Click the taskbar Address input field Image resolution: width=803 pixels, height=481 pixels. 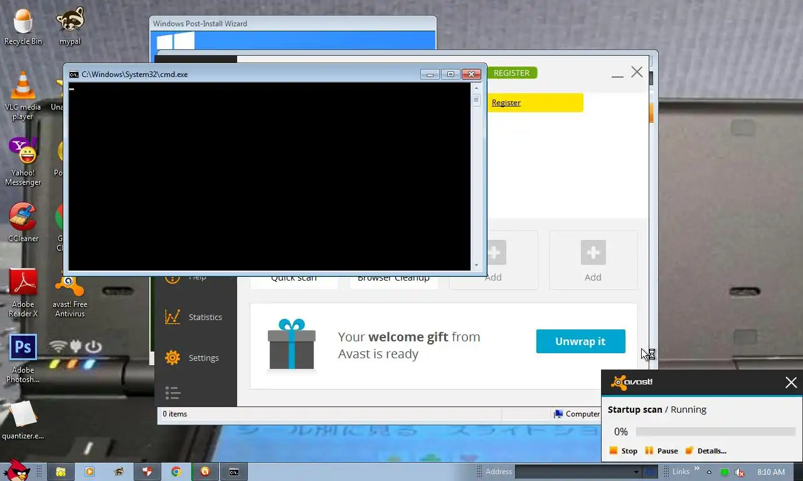tap(573, 472)
